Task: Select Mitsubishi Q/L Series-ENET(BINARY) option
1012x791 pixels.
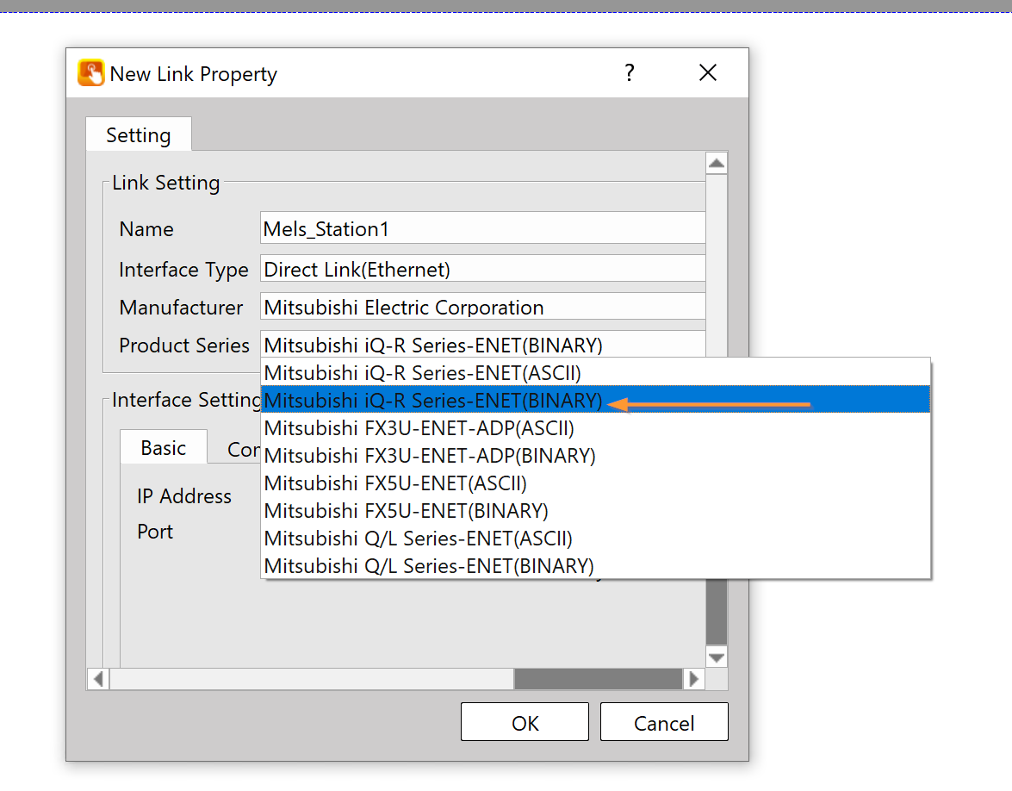Action: pyautogui.click(x=429, y=566)
